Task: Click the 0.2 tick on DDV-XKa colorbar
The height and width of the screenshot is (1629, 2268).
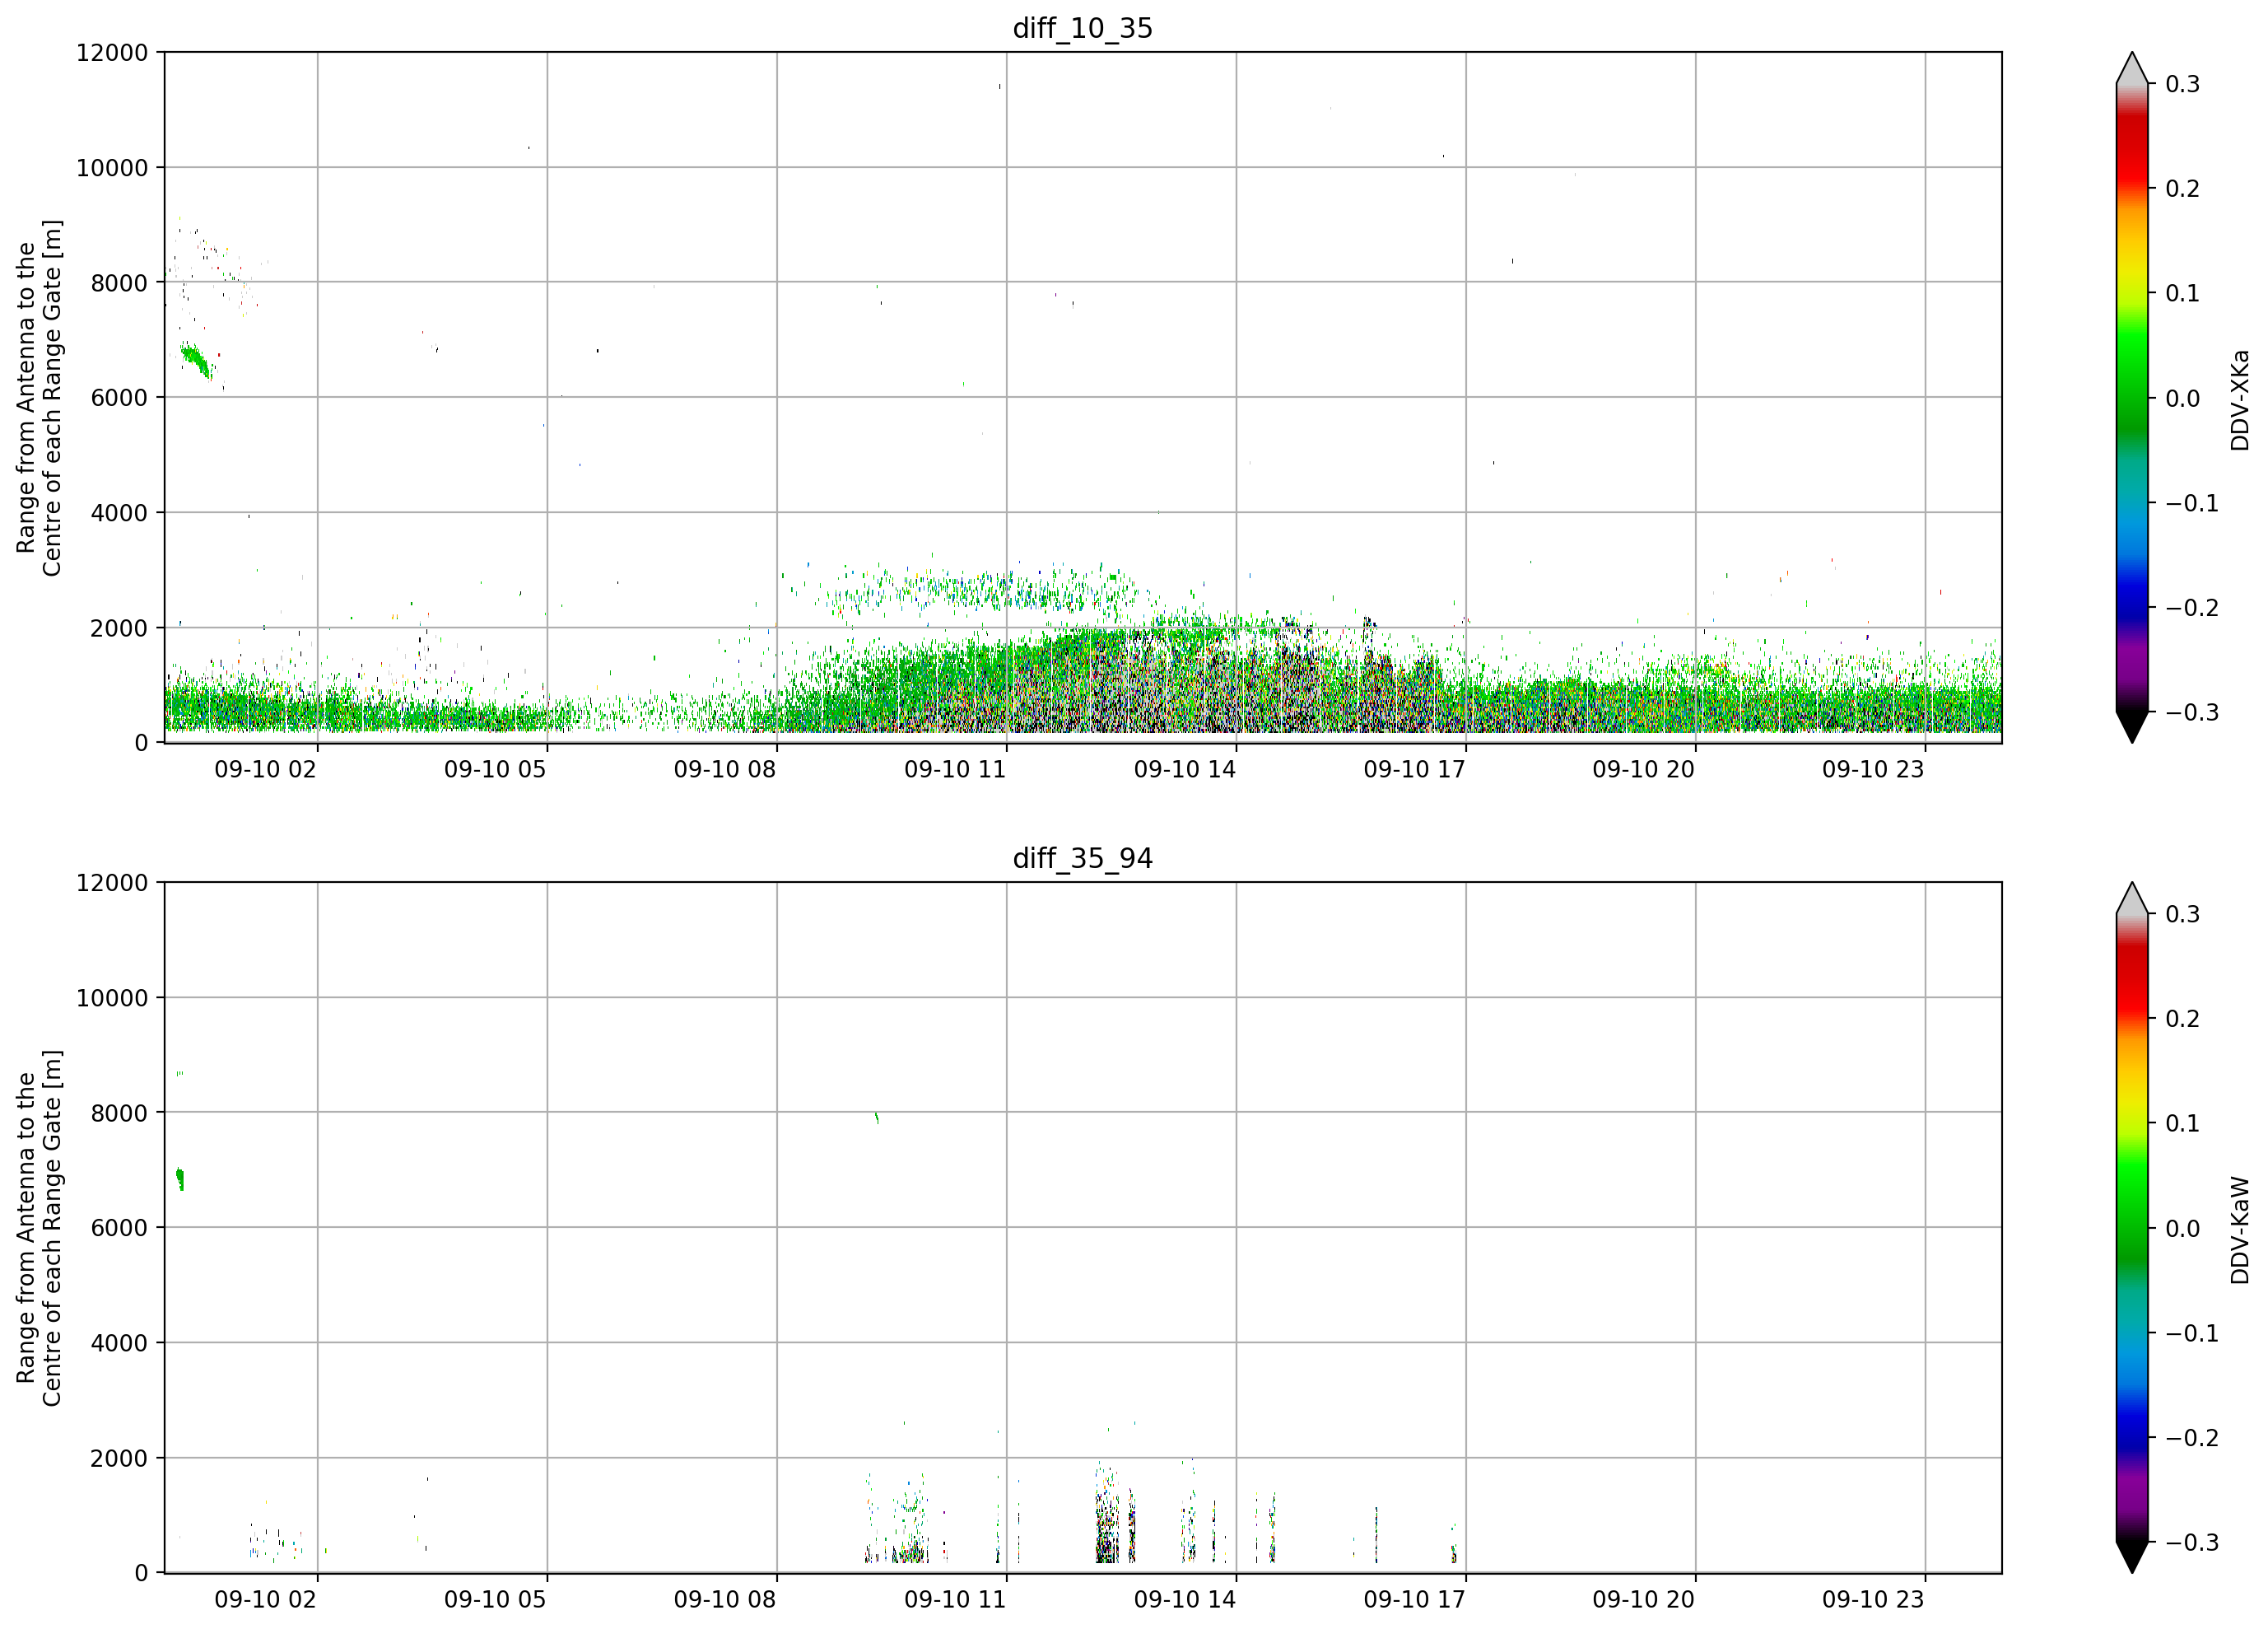Action: 2183,189
